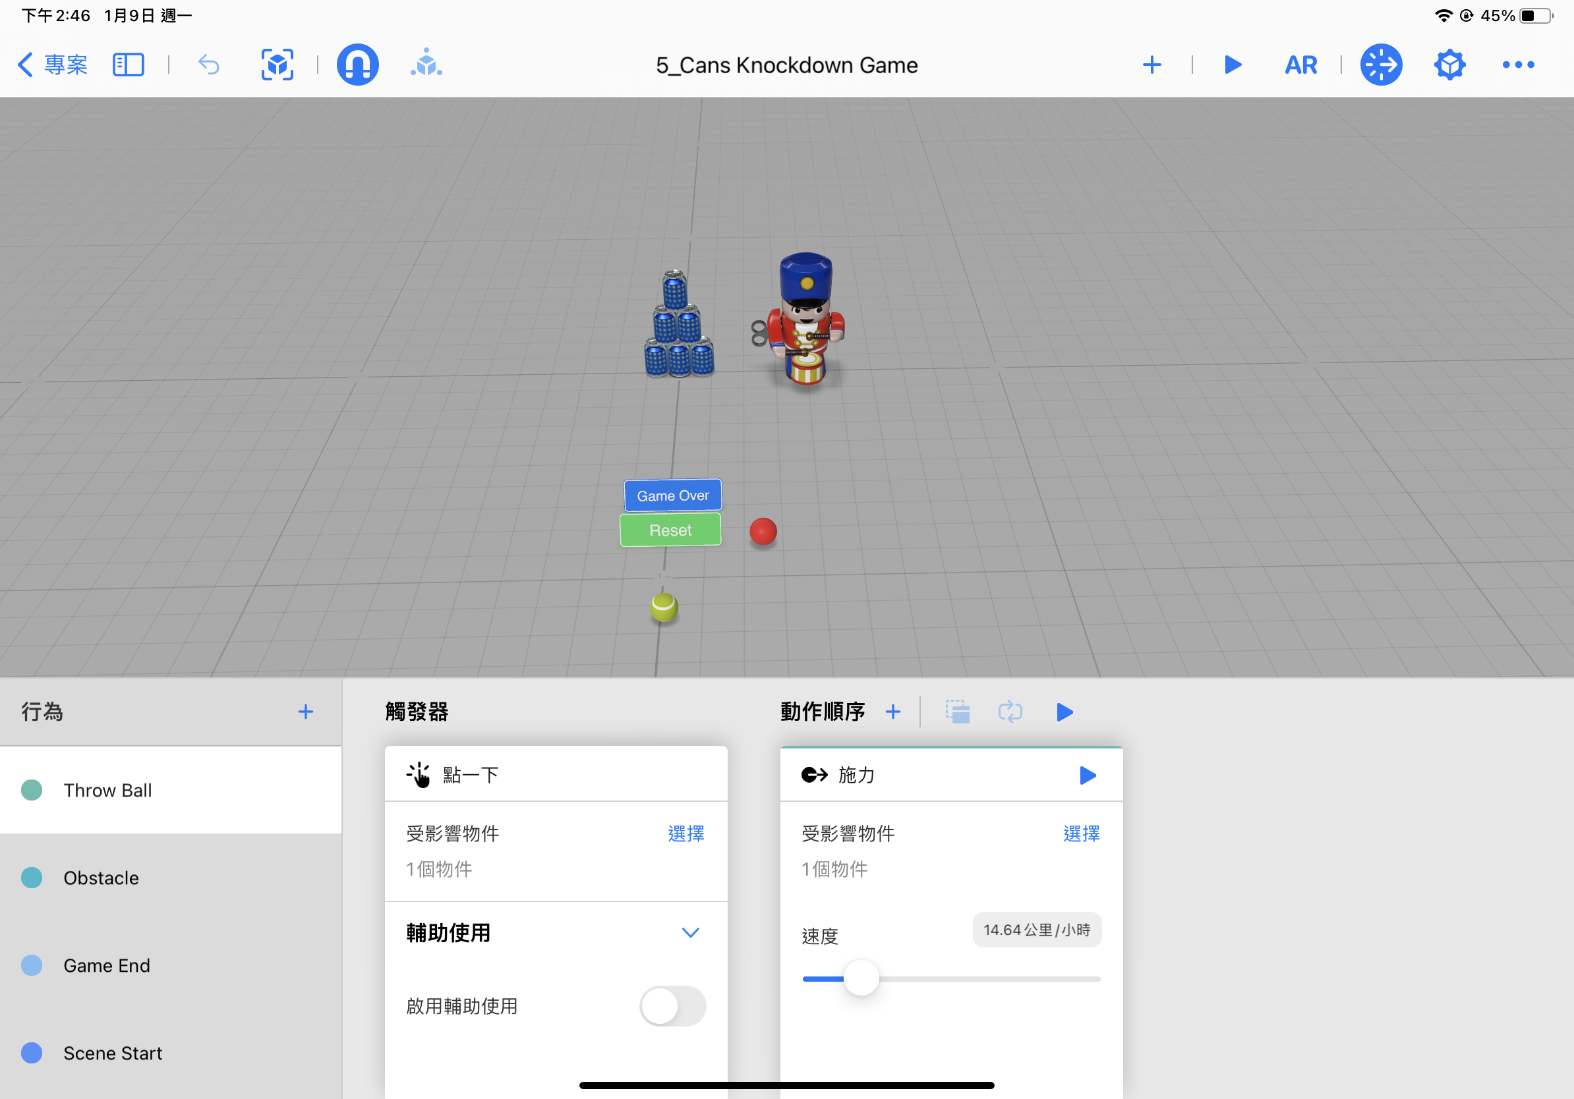Enter AR mode with the AR button
1574x1099 pixels.
tap(1300, 65)
